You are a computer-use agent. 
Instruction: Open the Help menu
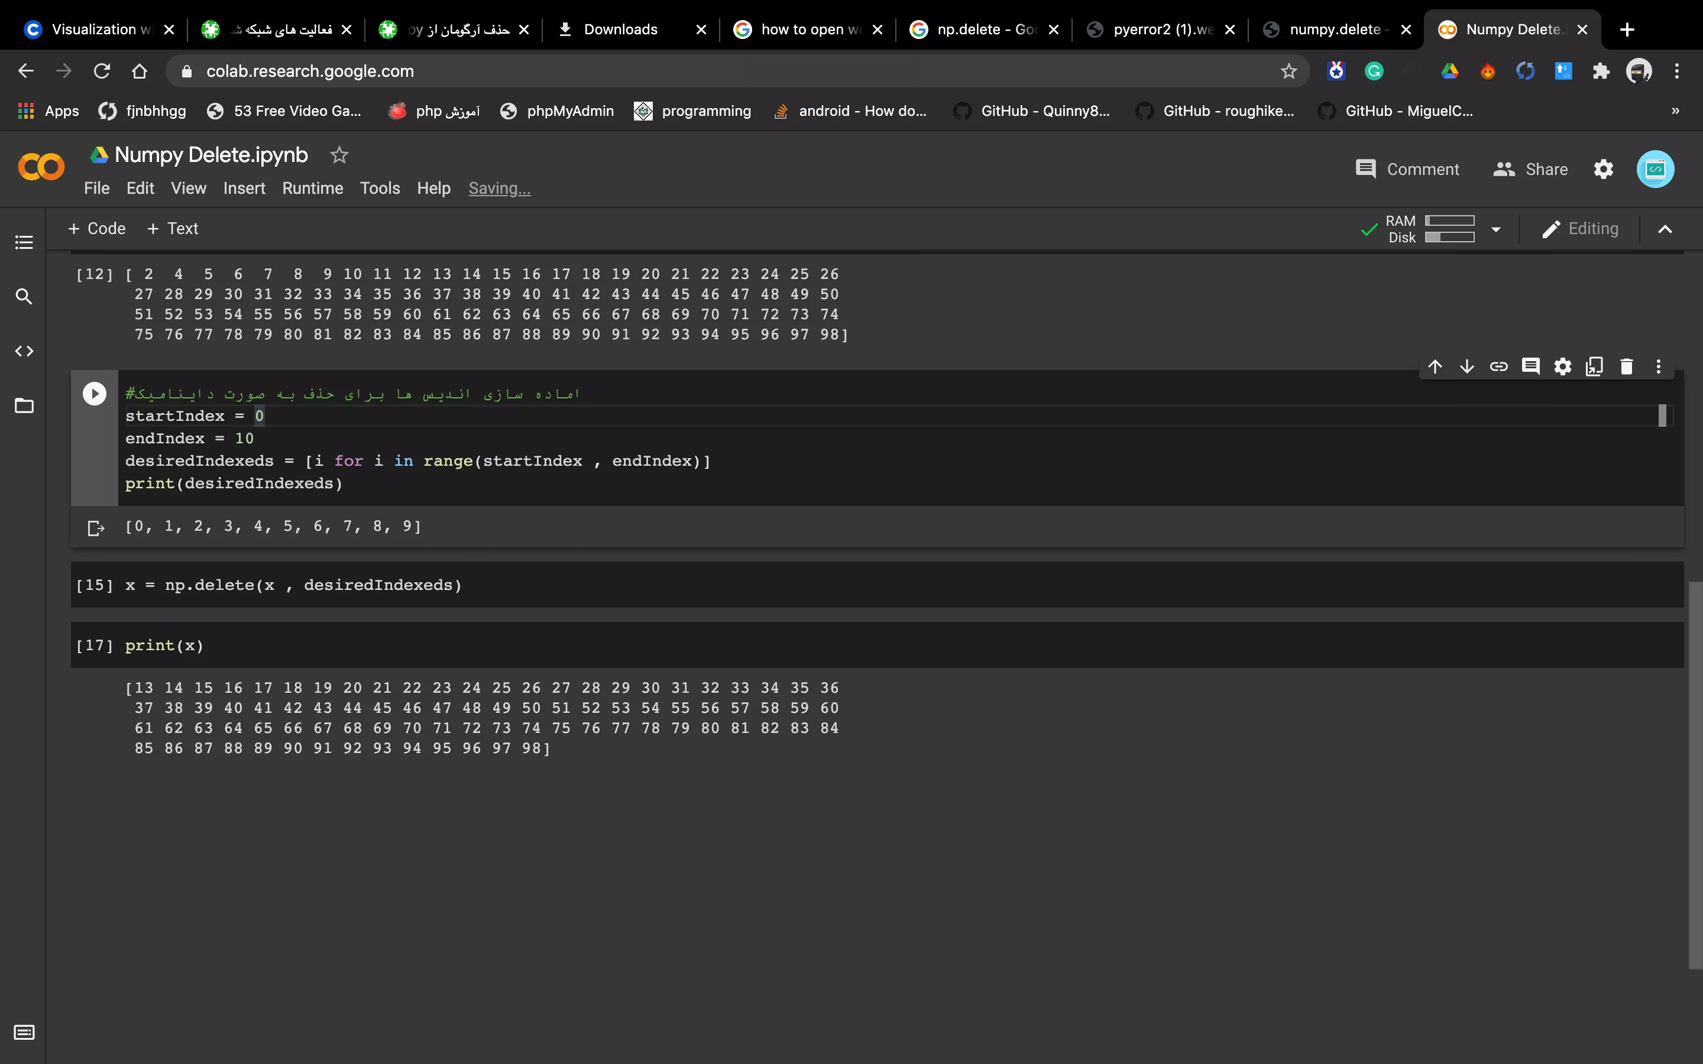click(433, 189)
